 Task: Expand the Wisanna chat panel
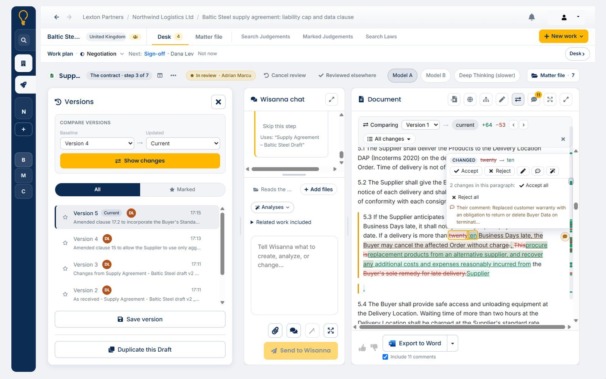[x=331, y=99]
